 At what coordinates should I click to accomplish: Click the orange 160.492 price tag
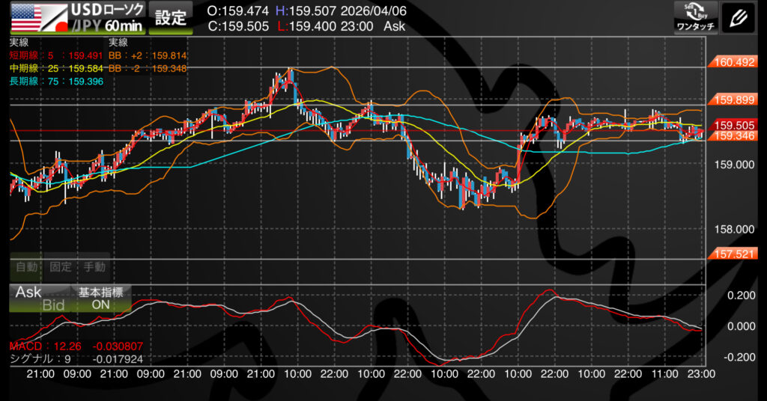(734, 62)
